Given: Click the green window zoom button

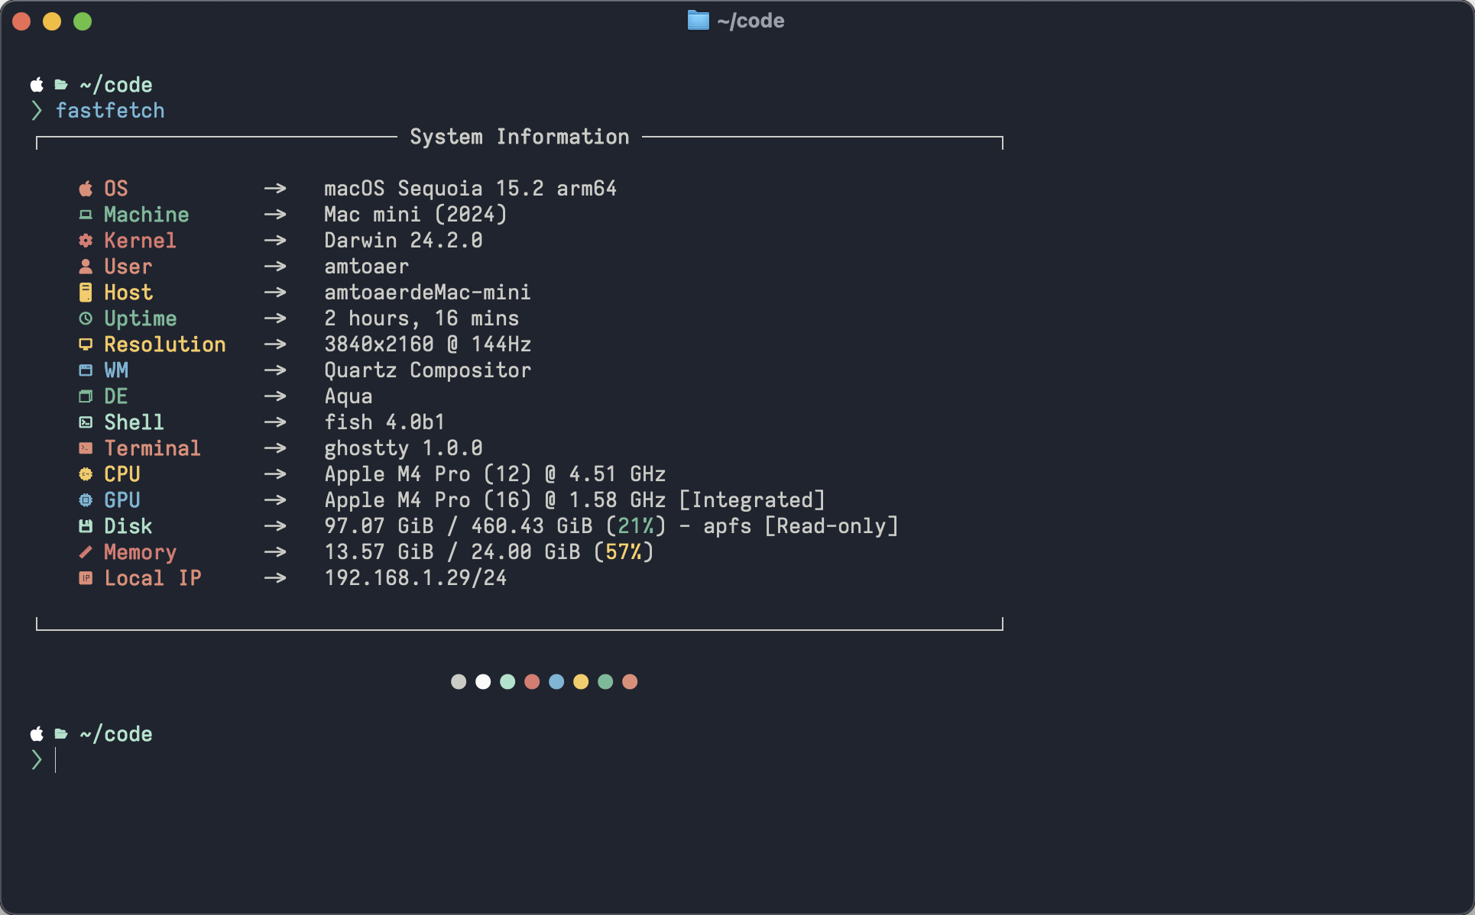Looking at the screenshot, I should 83,21.
